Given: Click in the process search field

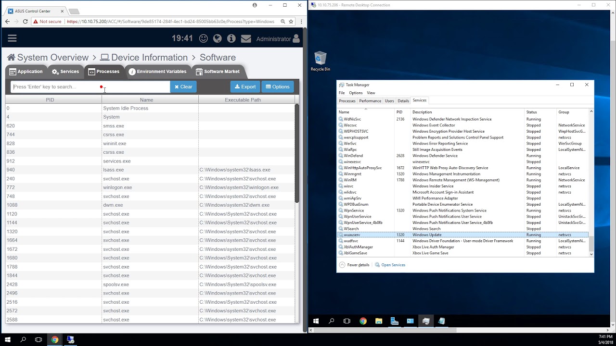Looking at the screenshot, I should click(90, 87).
